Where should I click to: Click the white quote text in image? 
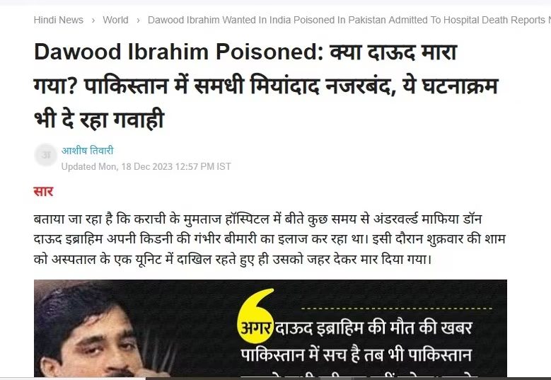click(356, 341)
